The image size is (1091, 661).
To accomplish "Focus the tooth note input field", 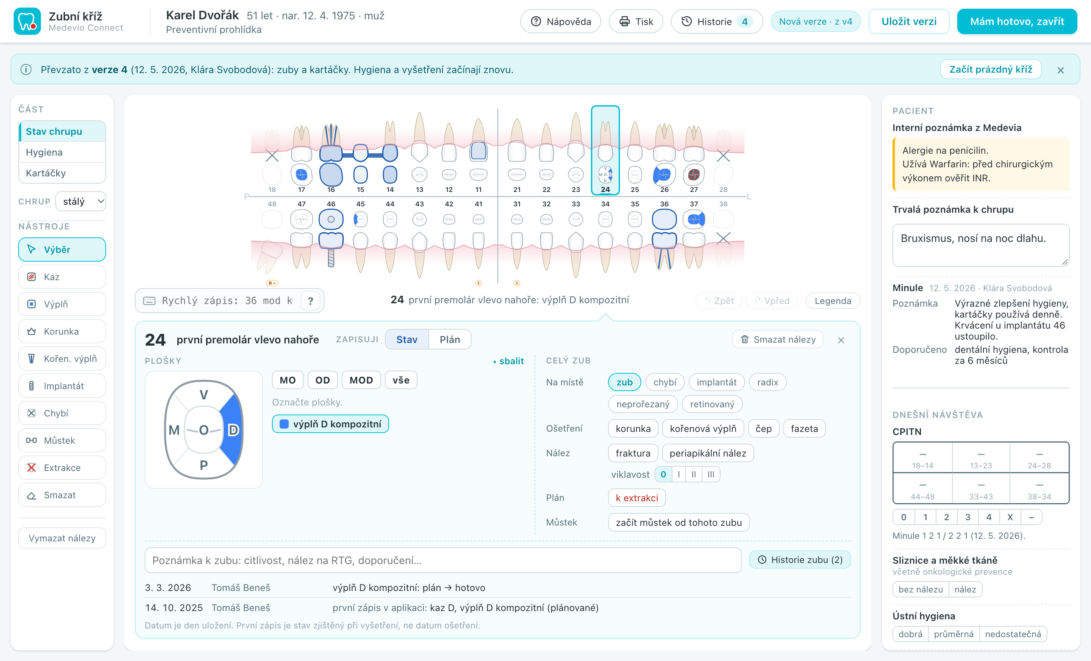I will pos(443,560).
